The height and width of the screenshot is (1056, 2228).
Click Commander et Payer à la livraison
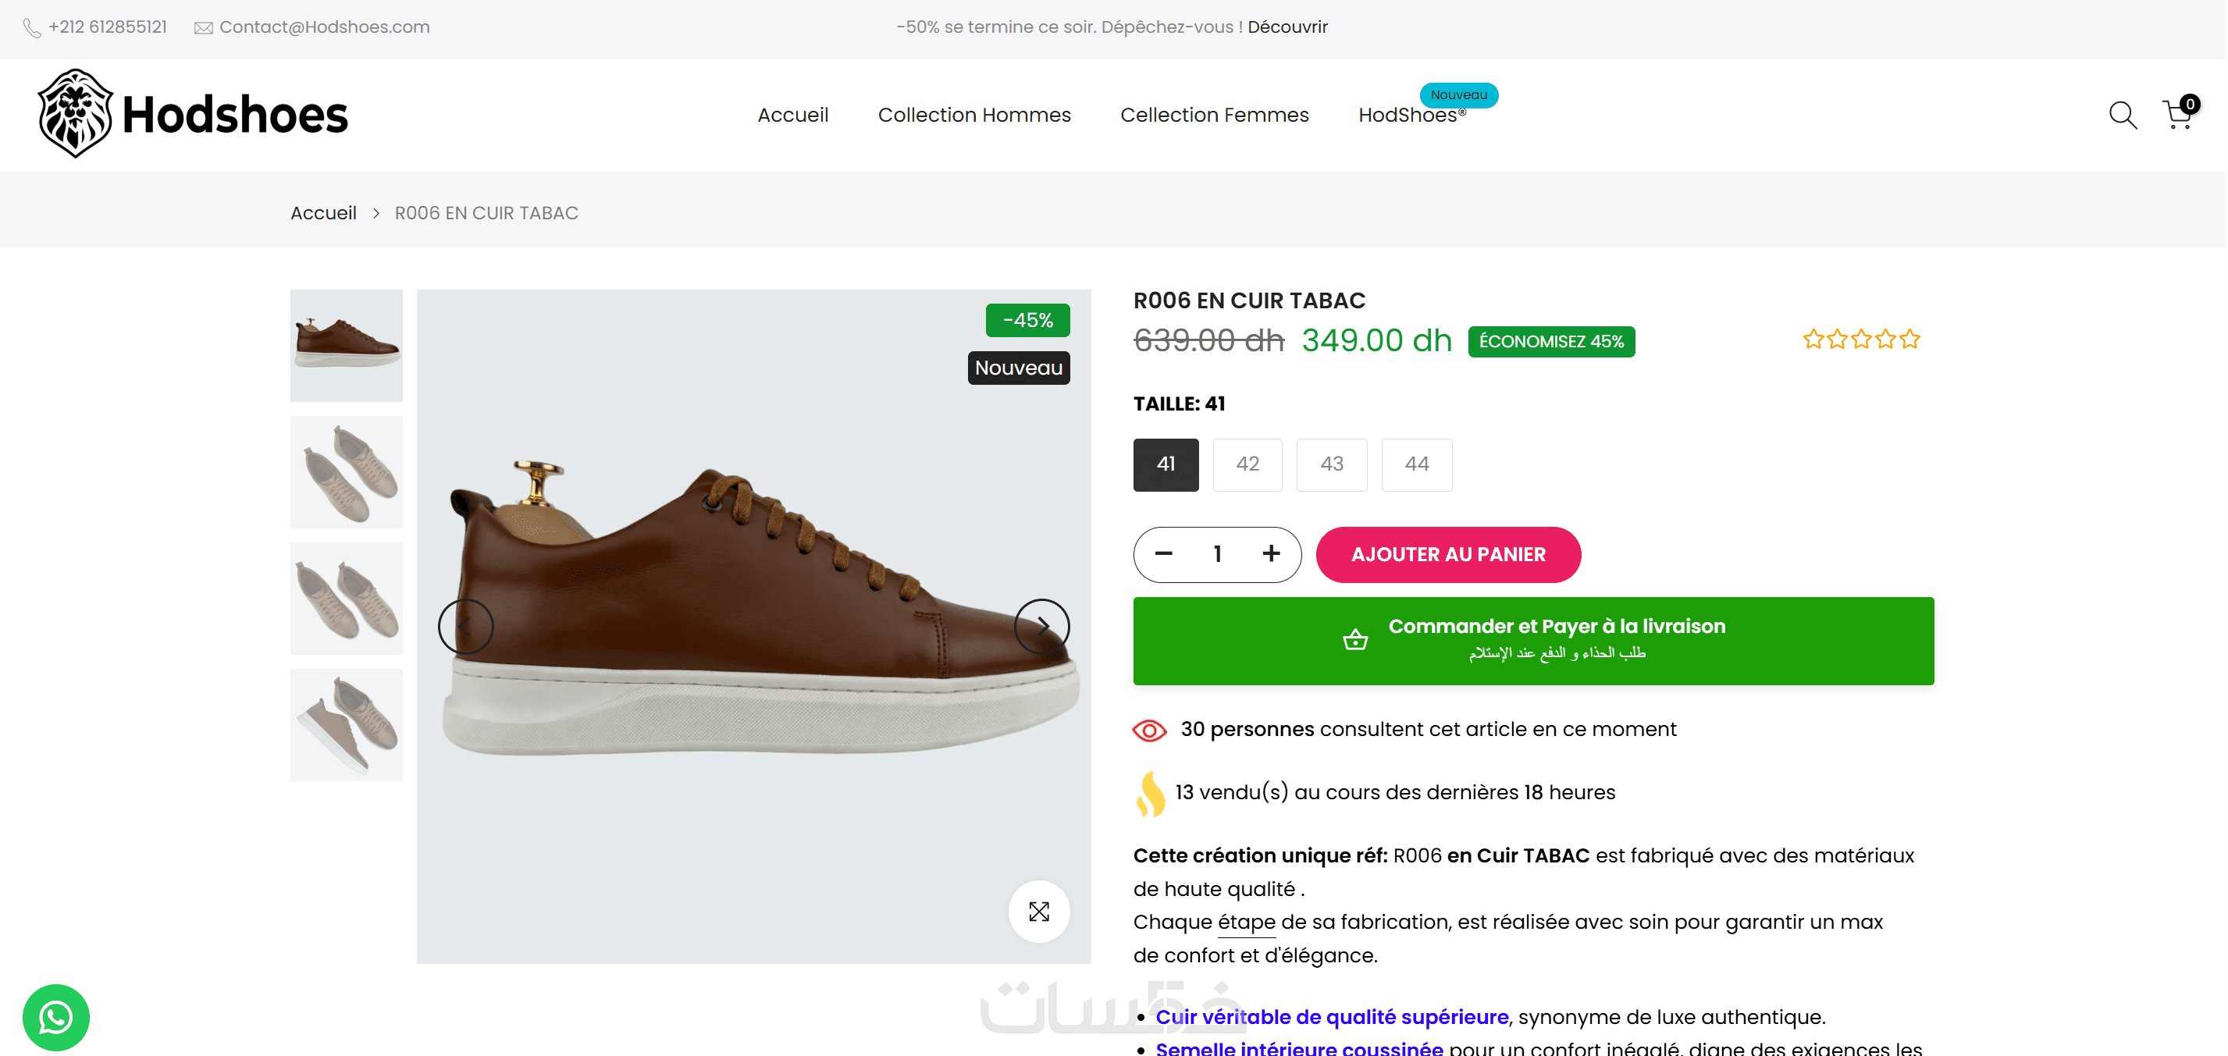[1532, 640]
